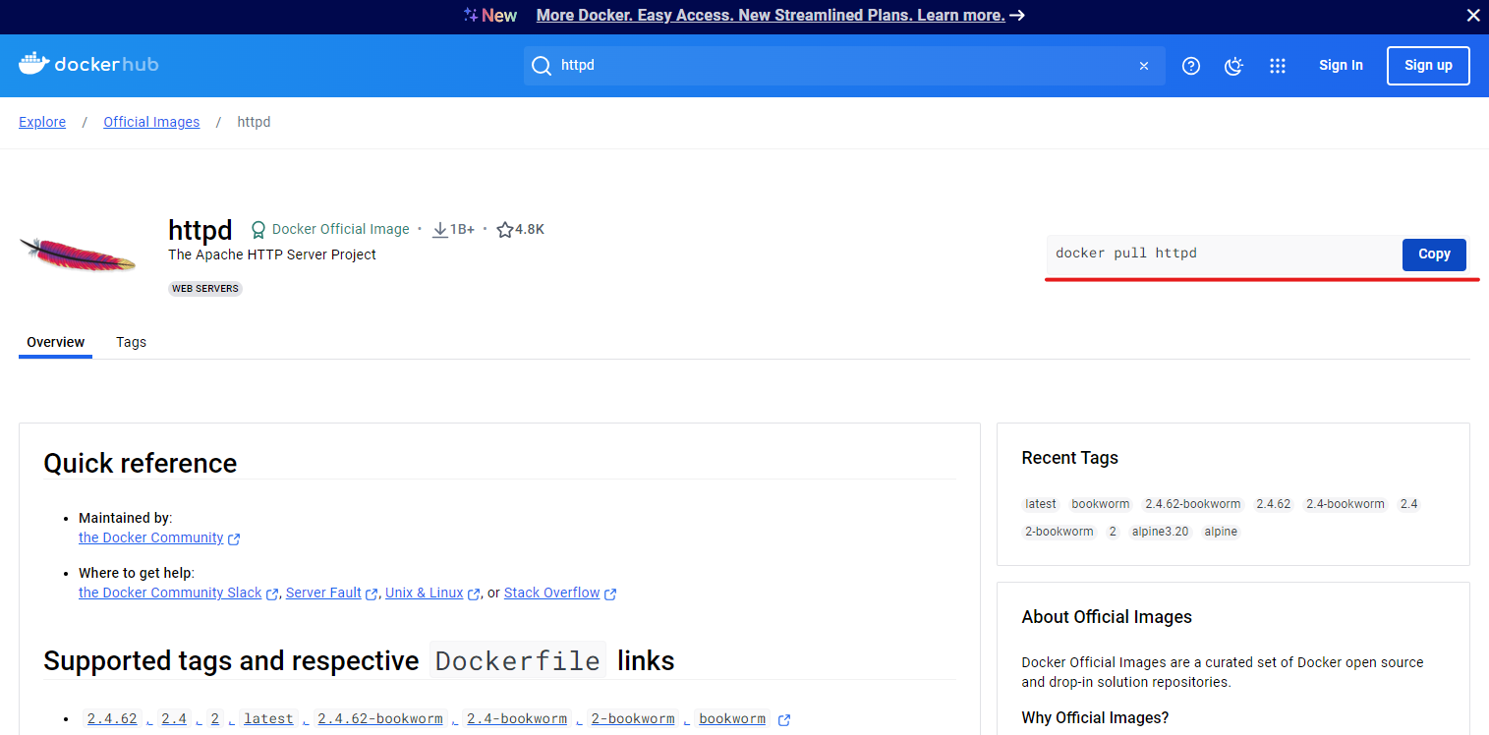Select the bookworm recent tag chip
Image resolution: width=1489 pixels, height=735 pixels.
click(1101, 504)
